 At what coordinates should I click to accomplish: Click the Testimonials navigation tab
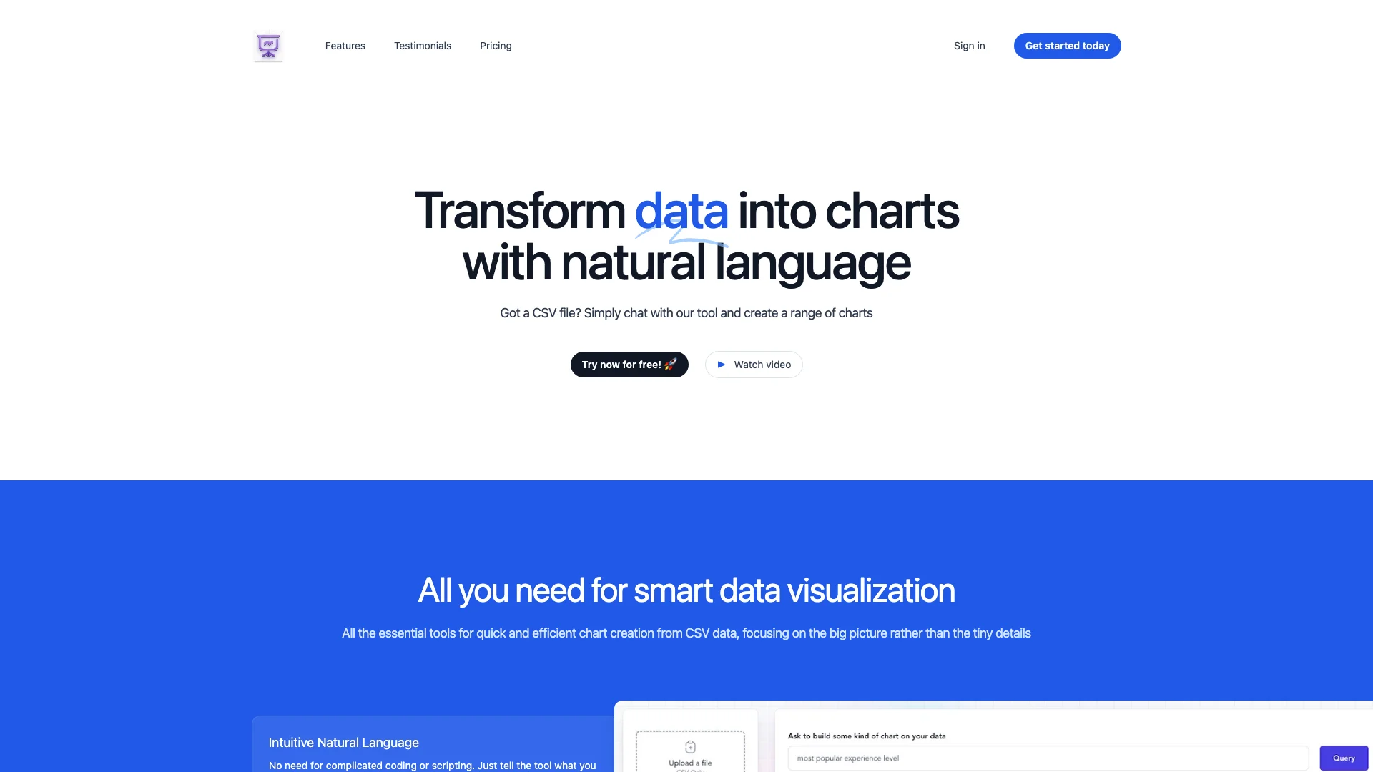(423, 46)
